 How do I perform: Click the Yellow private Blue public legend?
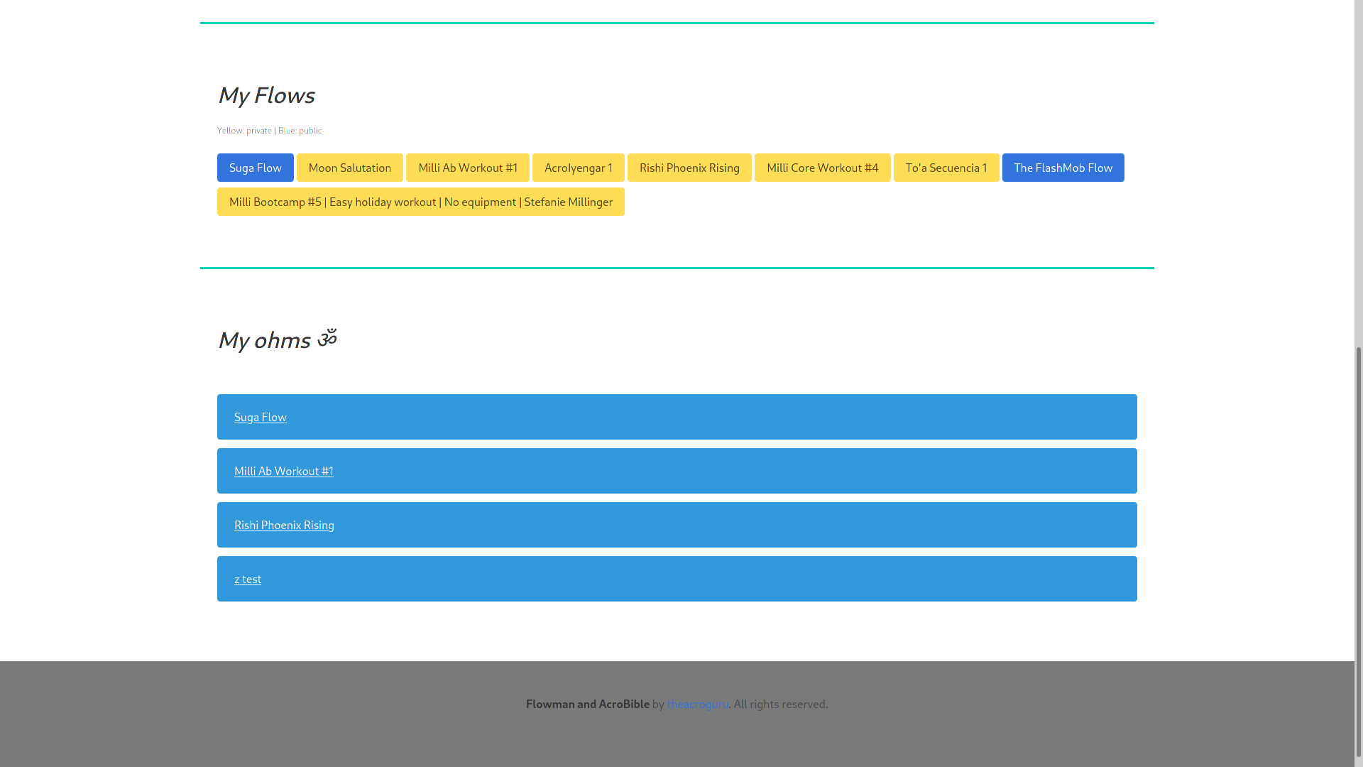point(269,131)
